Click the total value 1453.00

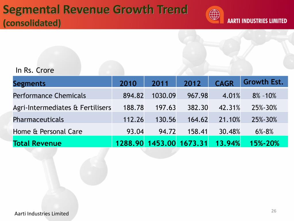pos(162,143)
